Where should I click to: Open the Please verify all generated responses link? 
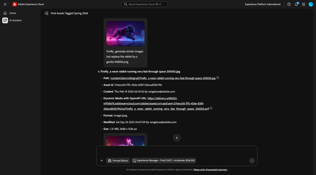[x=210, y=170]
